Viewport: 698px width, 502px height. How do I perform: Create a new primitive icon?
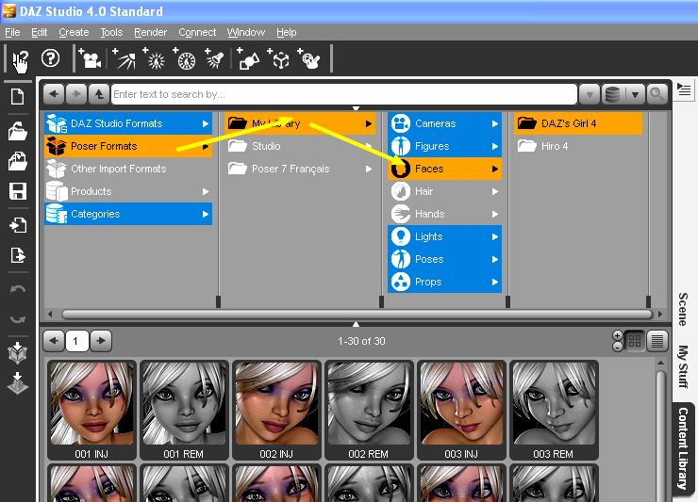[248, 58]
